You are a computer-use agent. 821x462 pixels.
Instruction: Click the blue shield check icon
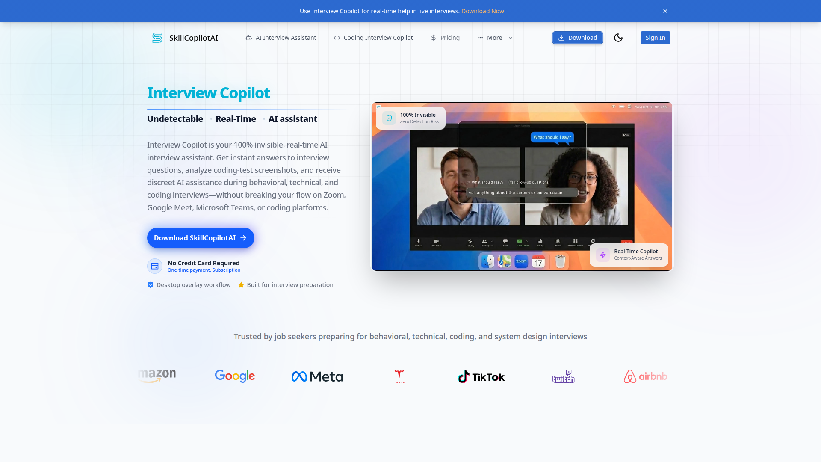click(x=151, y=285)
